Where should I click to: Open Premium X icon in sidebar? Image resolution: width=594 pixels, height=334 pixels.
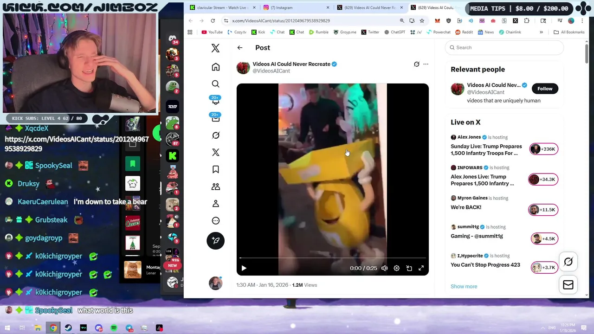[215, 153]
